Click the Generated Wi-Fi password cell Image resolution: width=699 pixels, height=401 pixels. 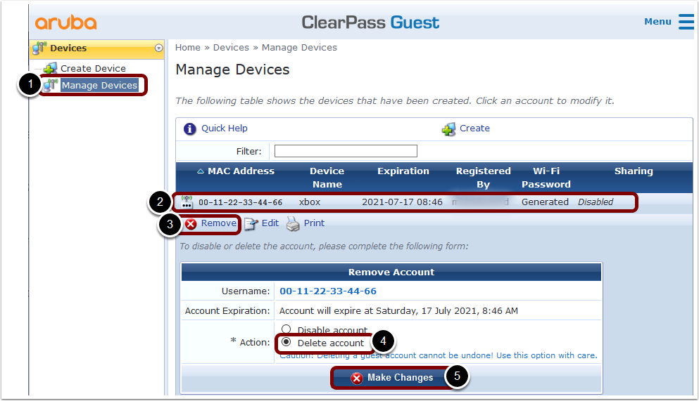click(545, 202)
